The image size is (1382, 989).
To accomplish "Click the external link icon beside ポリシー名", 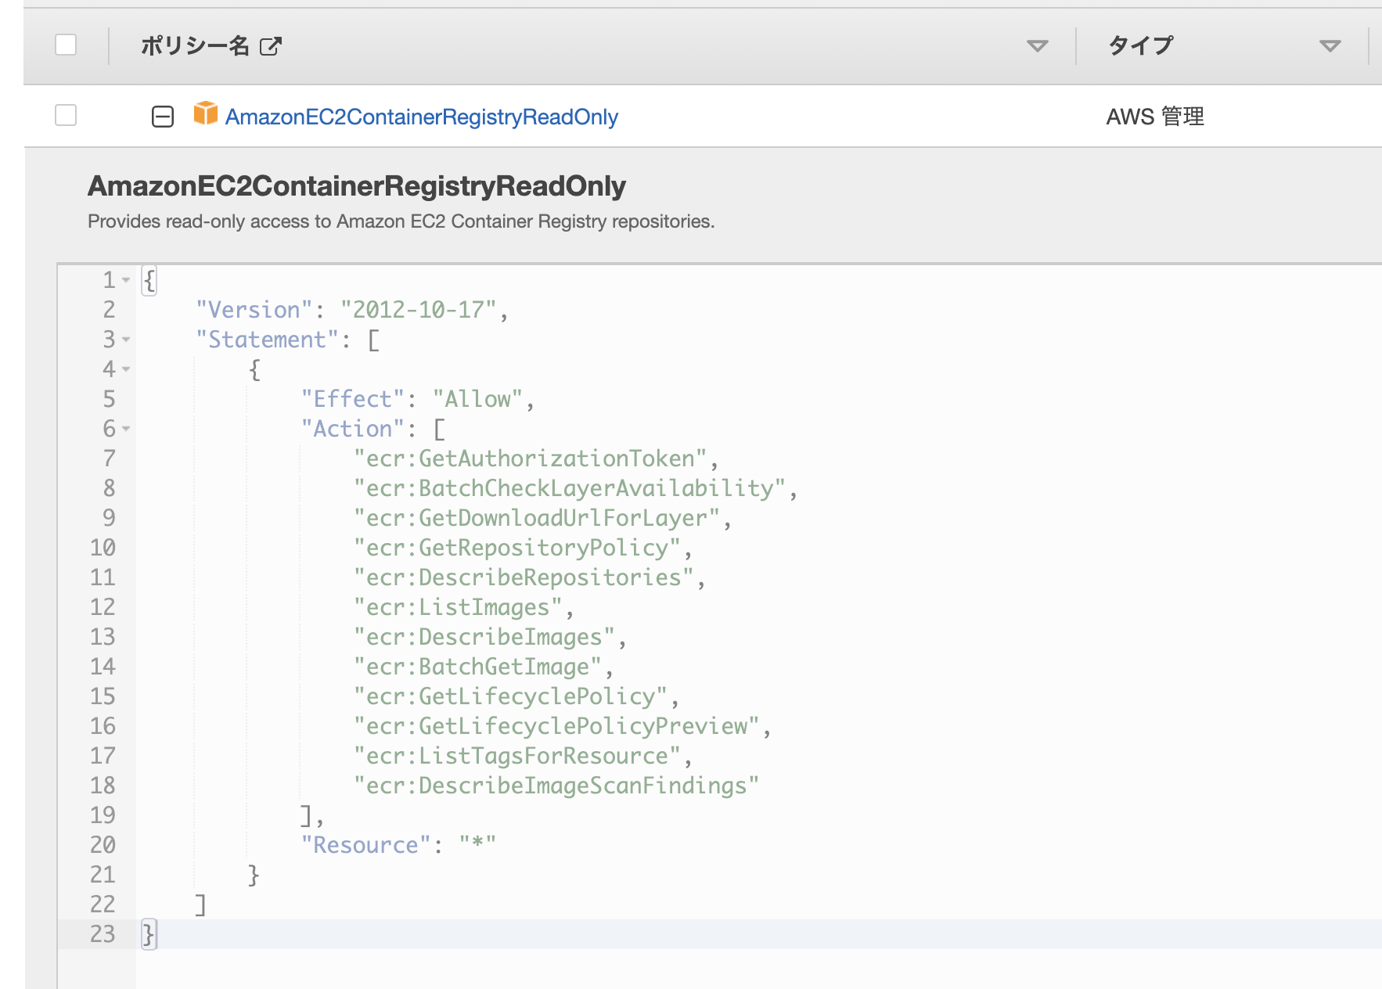I will 270,46.
